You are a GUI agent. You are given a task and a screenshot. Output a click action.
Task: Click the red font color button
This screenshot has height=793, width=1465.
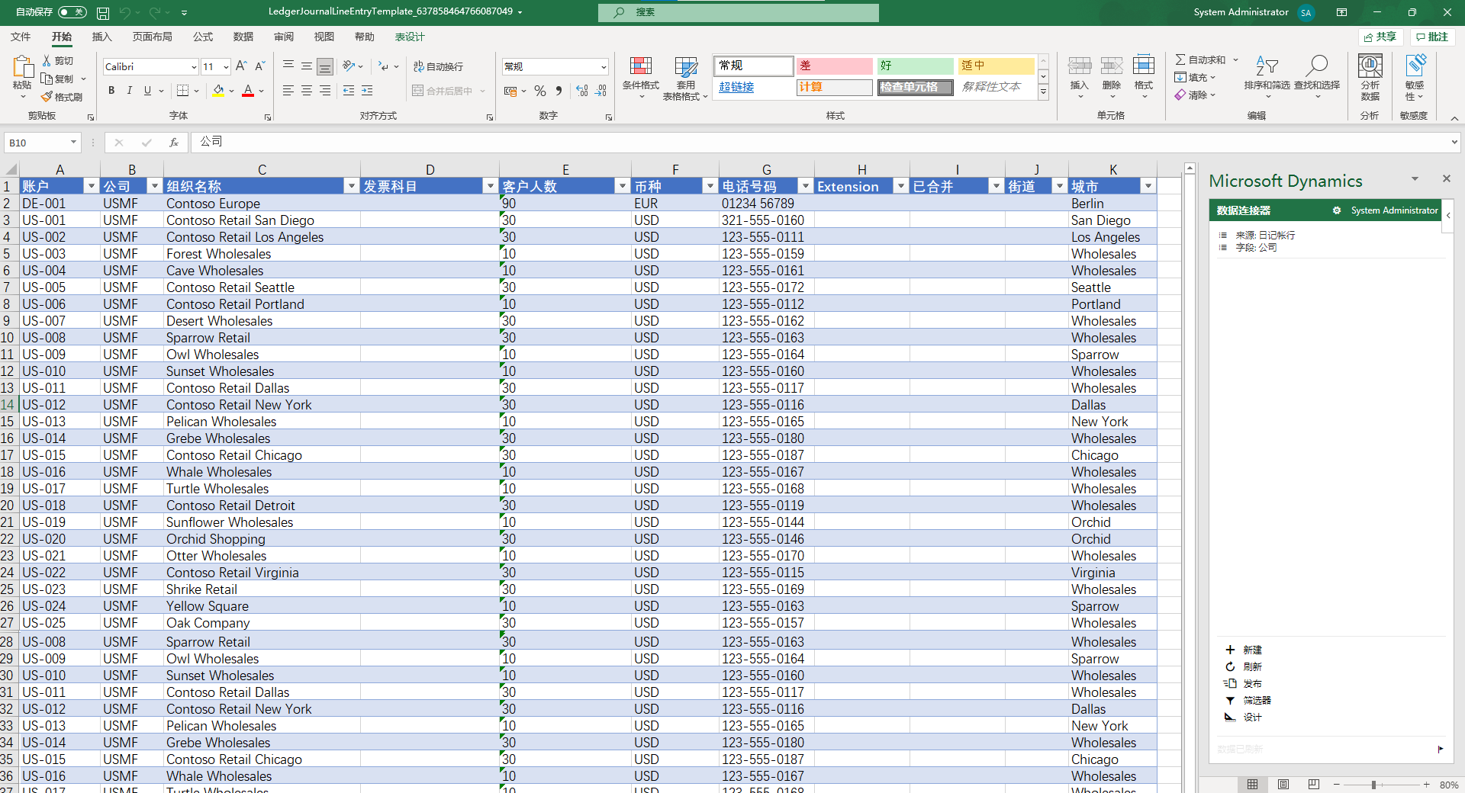coord(248,91)
